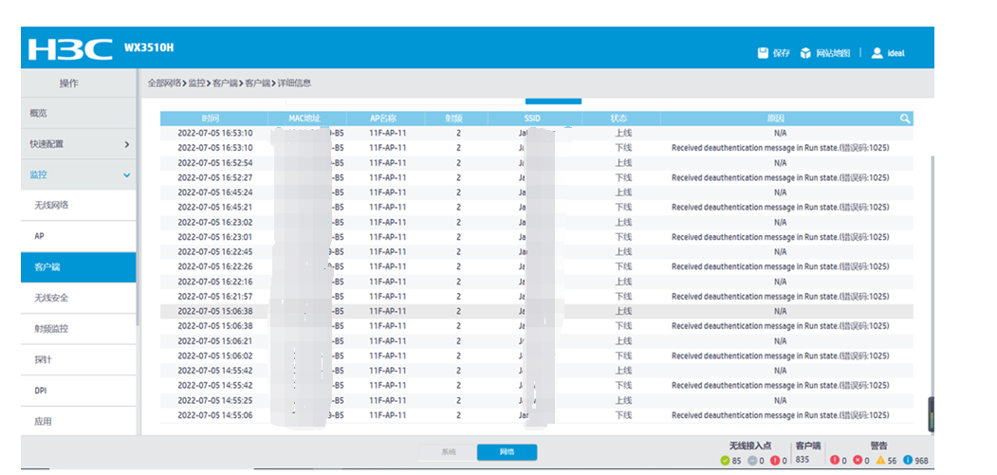
Task: Click deauthentication reason in the 16:45:21 row
Action: [780, 208]
